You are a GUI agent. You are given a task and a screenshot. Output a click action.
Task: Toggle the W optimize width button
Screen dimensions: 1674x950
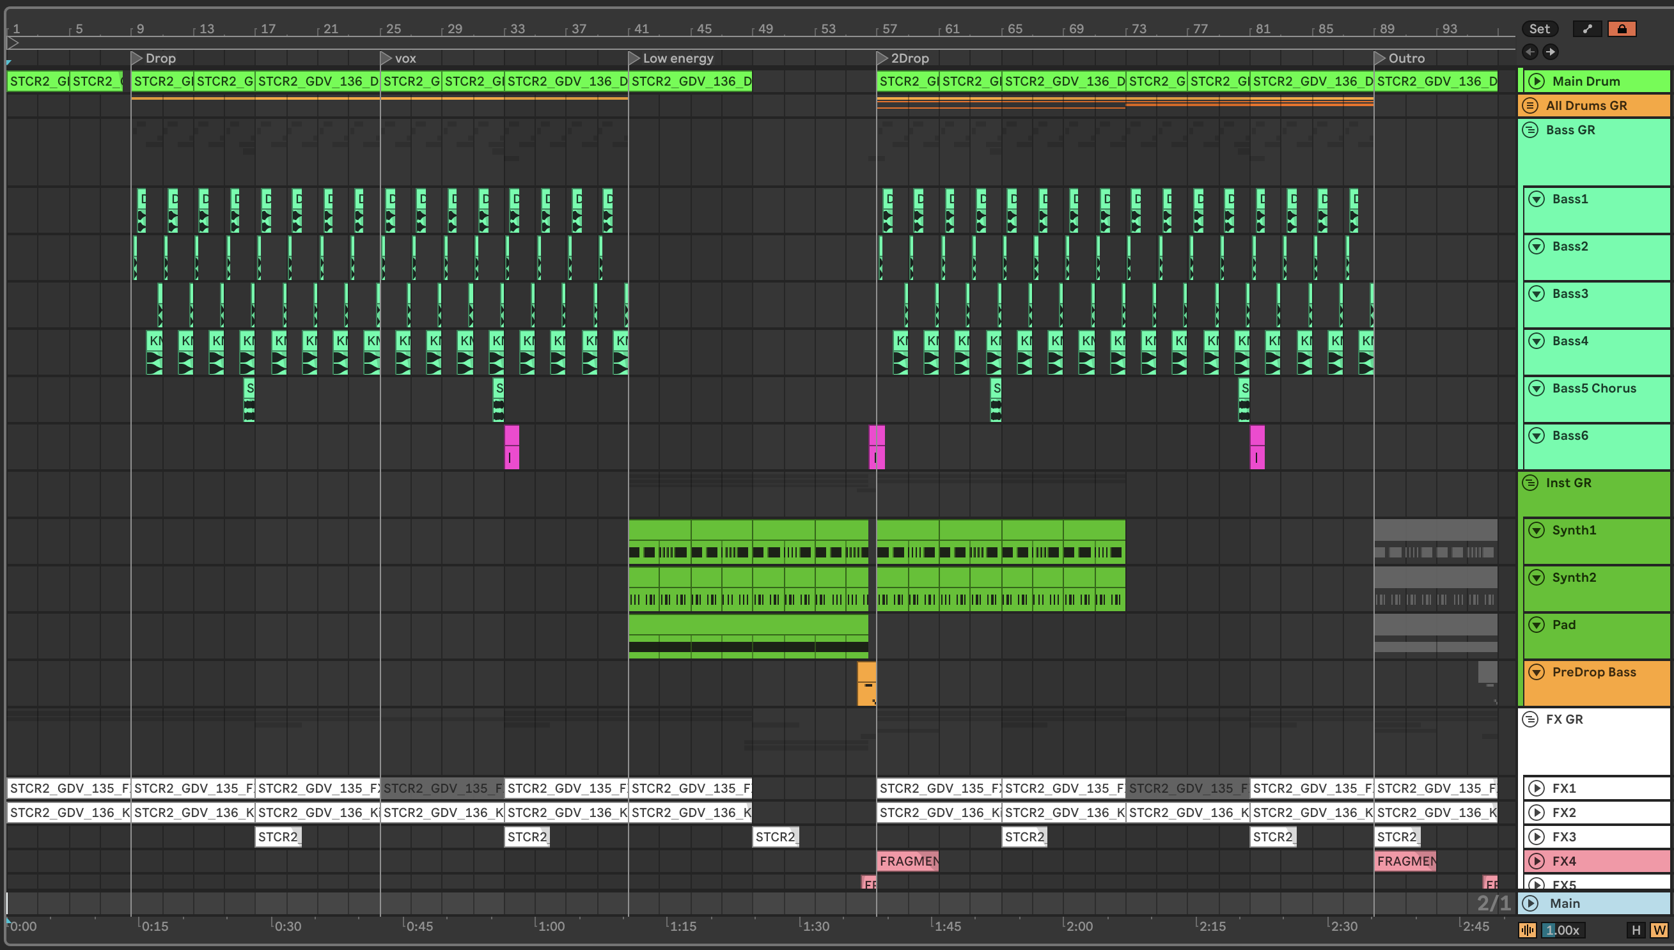click(x=1659, y=930)
